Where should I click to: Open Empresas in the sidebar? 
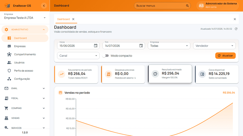pyautogui.click(x=25, y=46)
